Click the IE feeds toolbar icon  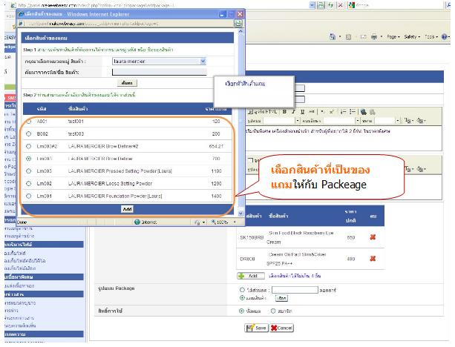point(349,37)
